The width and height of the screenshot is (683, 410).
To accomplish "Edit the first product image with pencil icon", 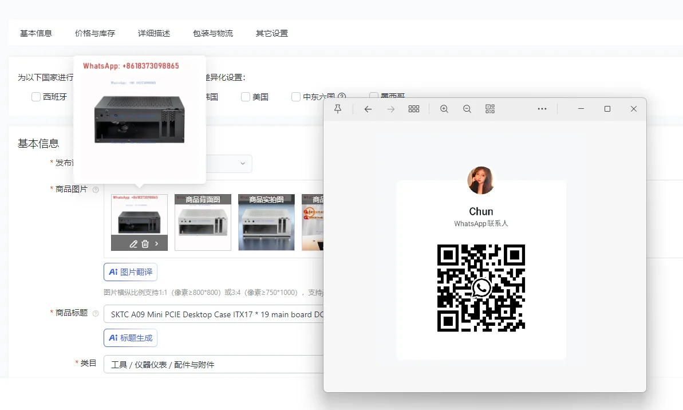I will pos(133,244).
